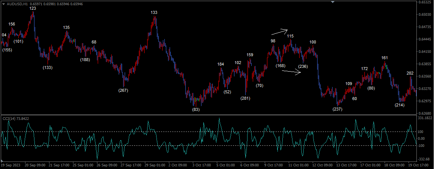Click price level 0.64445 on the price axis

click(426, 39)
